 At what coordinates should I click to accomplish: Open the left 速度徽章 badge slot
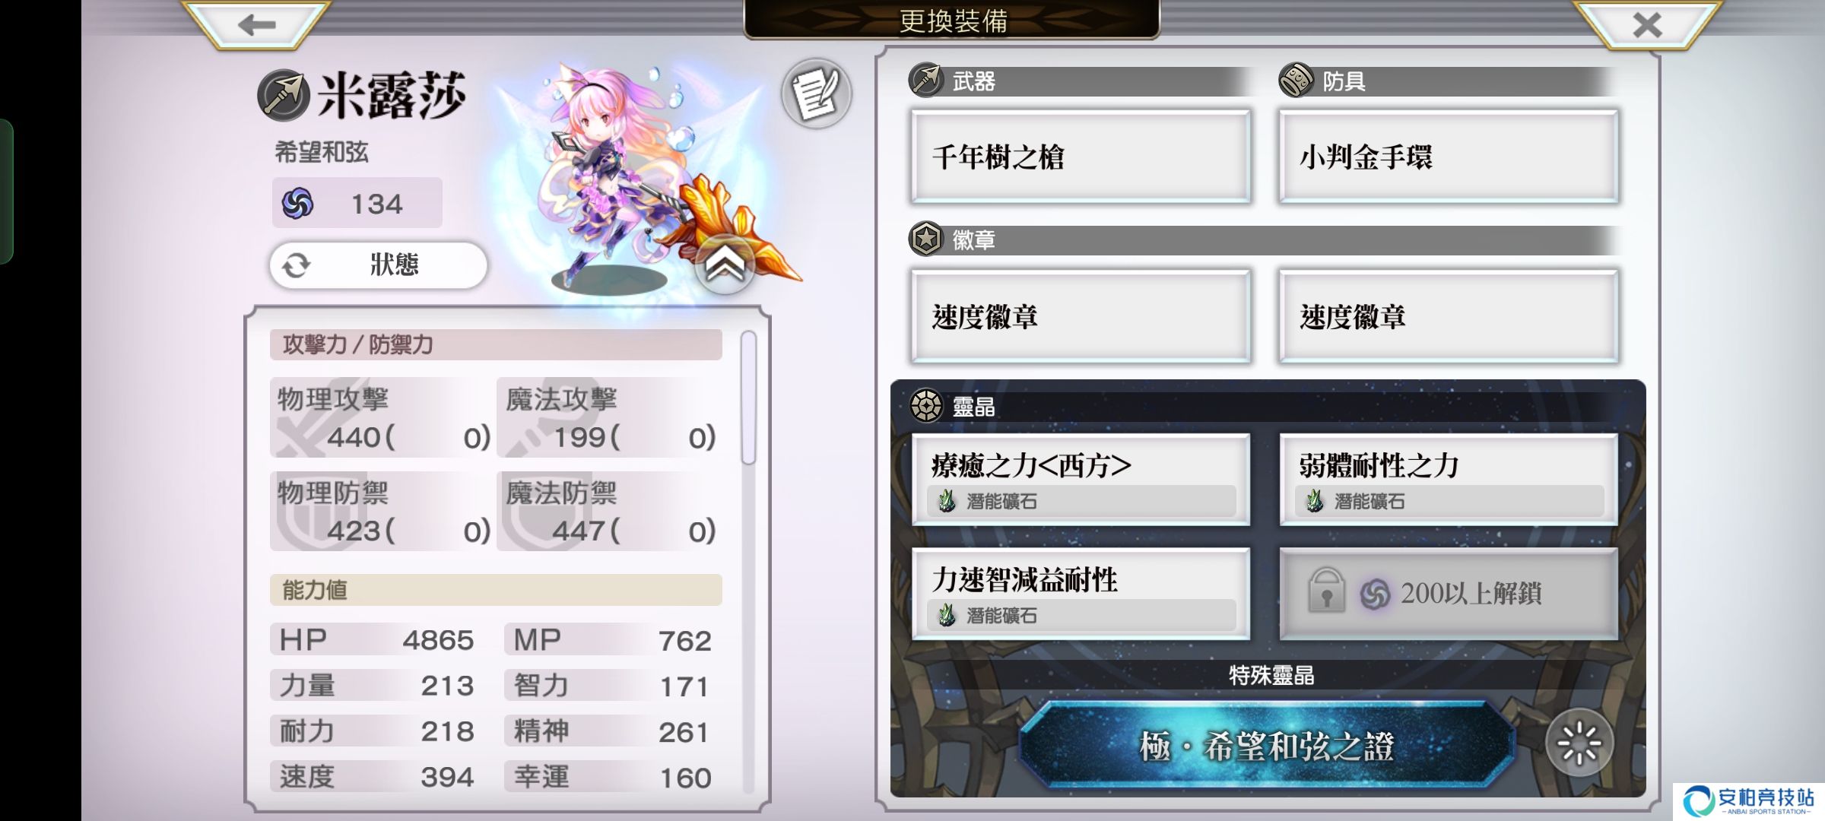[x=1081, y=316]
